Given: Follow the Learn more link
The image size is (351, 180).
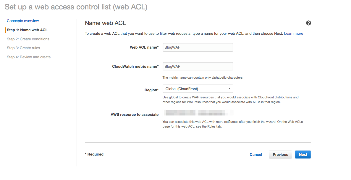Looking at the screenshot, I should [293, 34].
